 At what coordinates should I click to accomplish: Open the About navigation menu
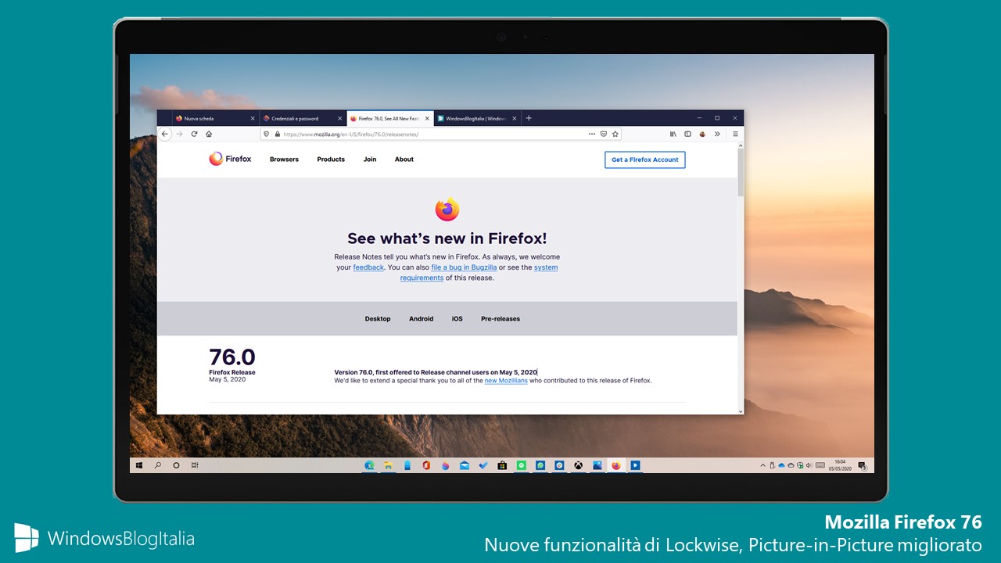(x=404, y=160)
